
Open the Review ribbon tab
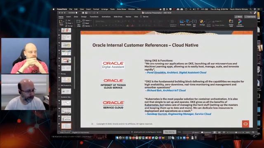click(128, 17)
